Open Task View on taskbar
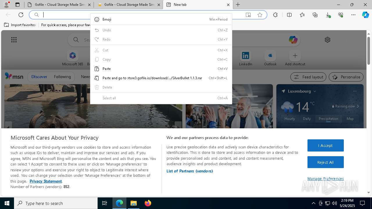Image resolution: width=372 pixels, height=209 pixels. click(105, 203)
